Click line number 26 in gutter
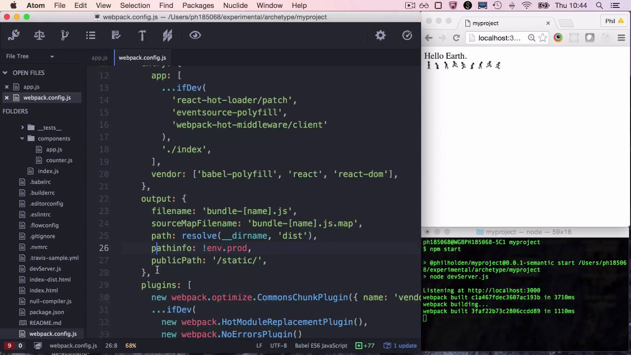The image size is (631, 355). pos(104,248)
